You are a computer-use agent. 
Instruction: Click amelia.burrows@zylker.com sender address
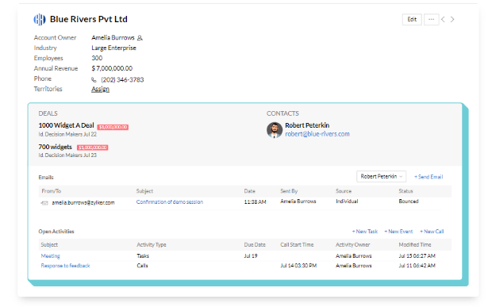pos(83,203)
